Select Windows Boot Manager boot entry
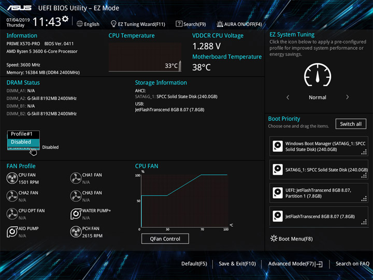 coord(319,146)
